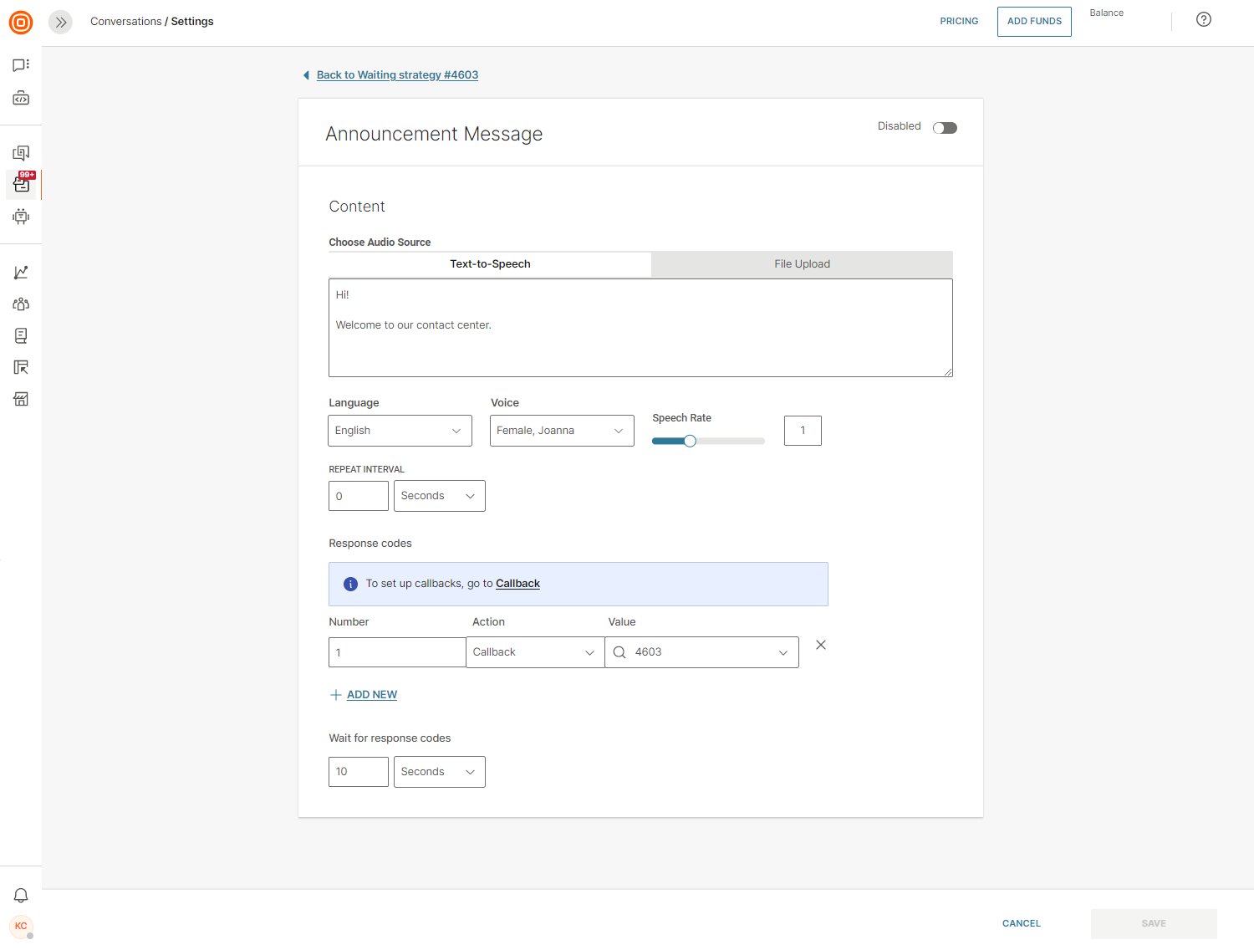1254x950 pixels.
Task: Open the inbox icon with 99+ badge
Action: [22, 183]
